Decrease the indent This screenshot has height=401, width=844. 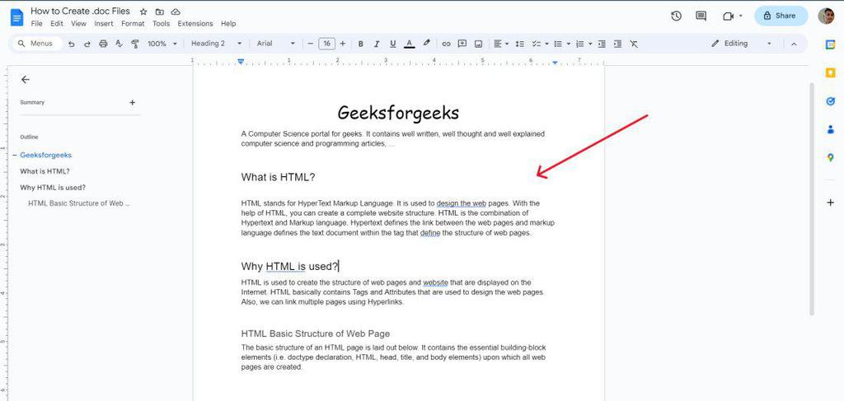(602, 44)
